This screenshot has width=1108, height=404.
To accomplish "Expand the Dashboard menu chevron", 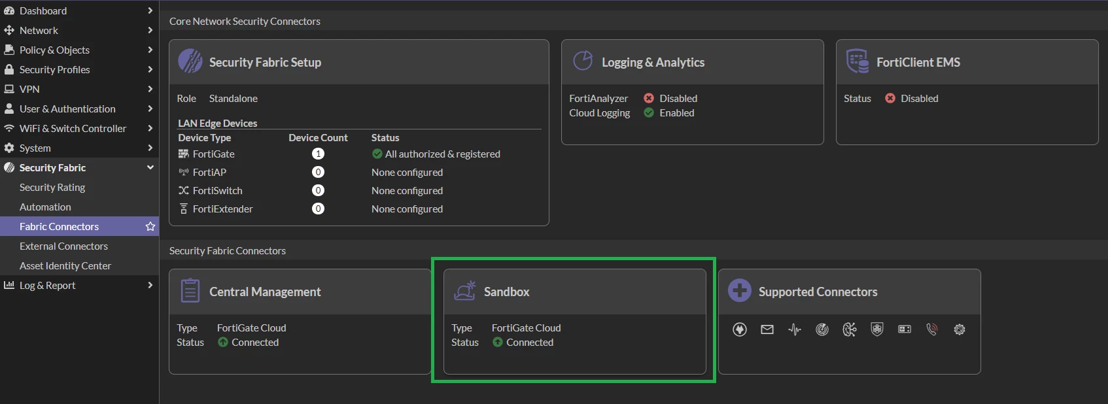I will point(150,10).
